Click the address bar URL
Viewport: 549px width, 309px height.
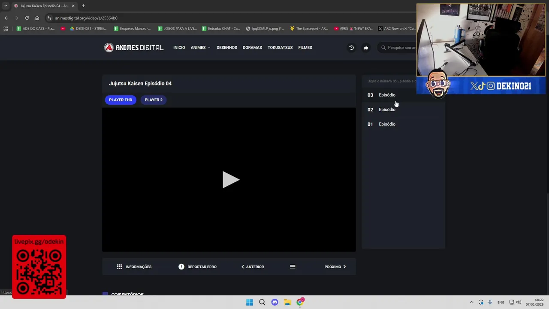86,18
